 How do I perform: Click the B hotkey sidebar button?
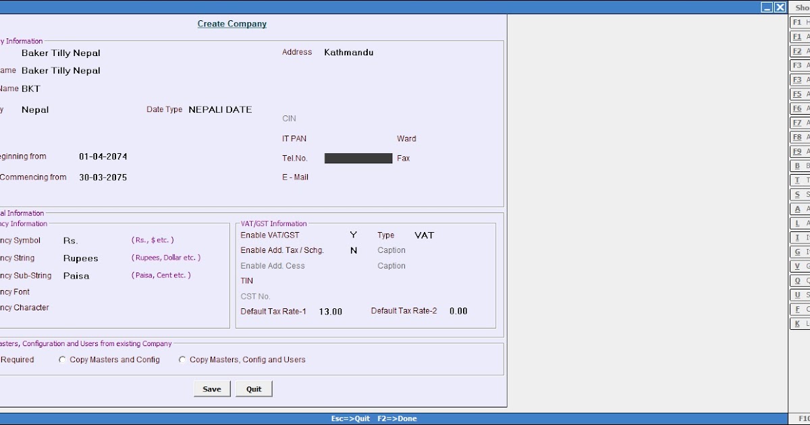pos(800,166)
